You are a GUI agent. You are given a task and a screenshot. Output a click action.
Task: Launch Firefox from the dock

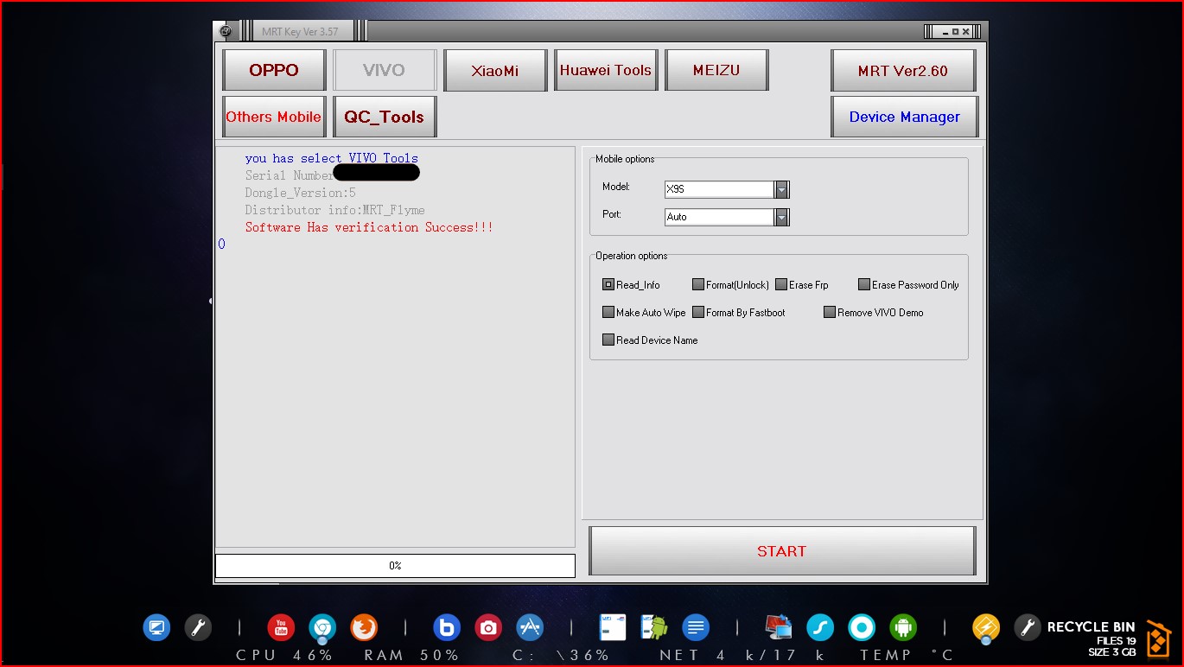point(364,627)
